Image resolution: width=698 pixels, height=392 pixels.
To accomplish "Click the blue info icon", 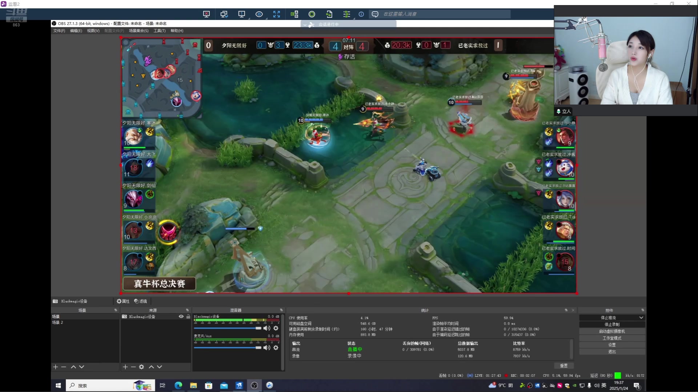I will pyautogui.click(x=361, y=14).
